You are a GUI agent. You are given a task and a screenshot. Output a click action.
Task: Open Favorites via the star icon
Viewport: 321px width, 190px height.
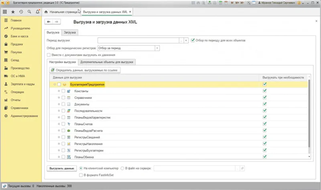(x=13, y=12)
